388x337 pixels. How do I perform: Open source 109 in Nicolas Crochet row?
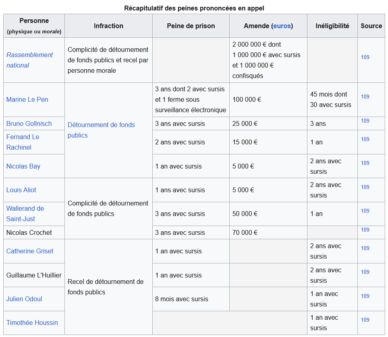(365, 230)
